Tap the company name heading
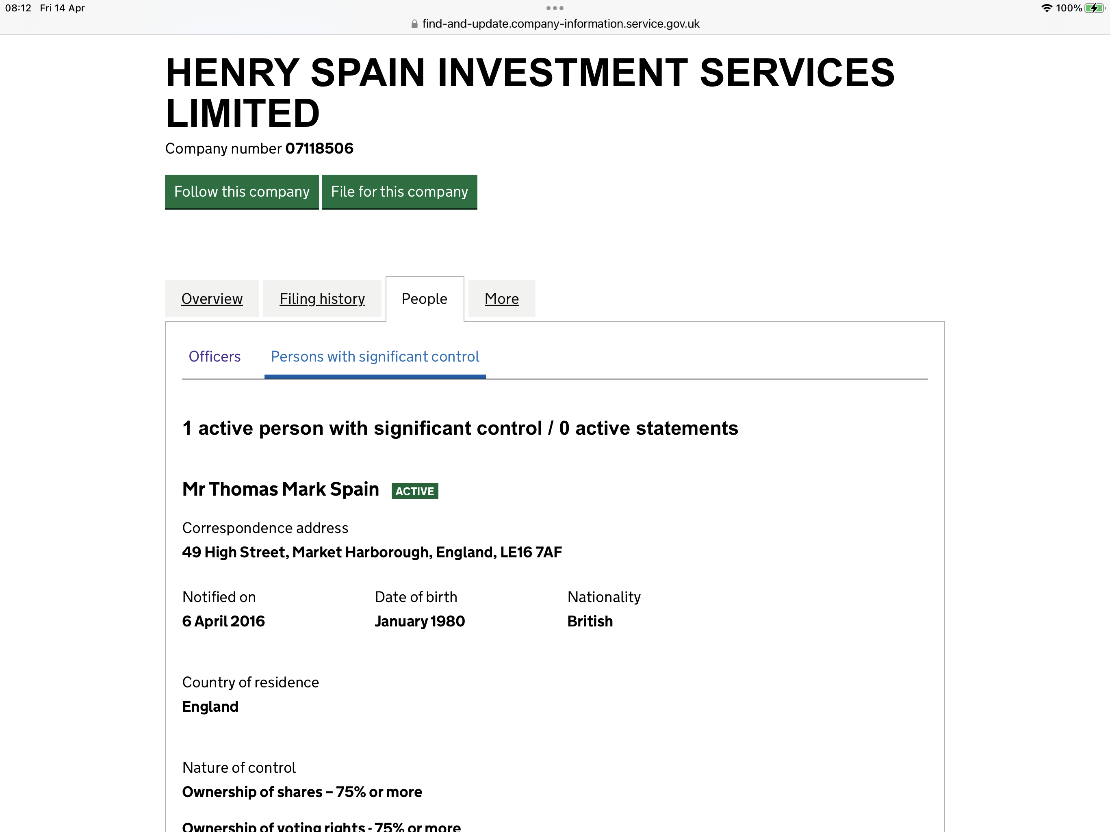 (x=530, y=92)
